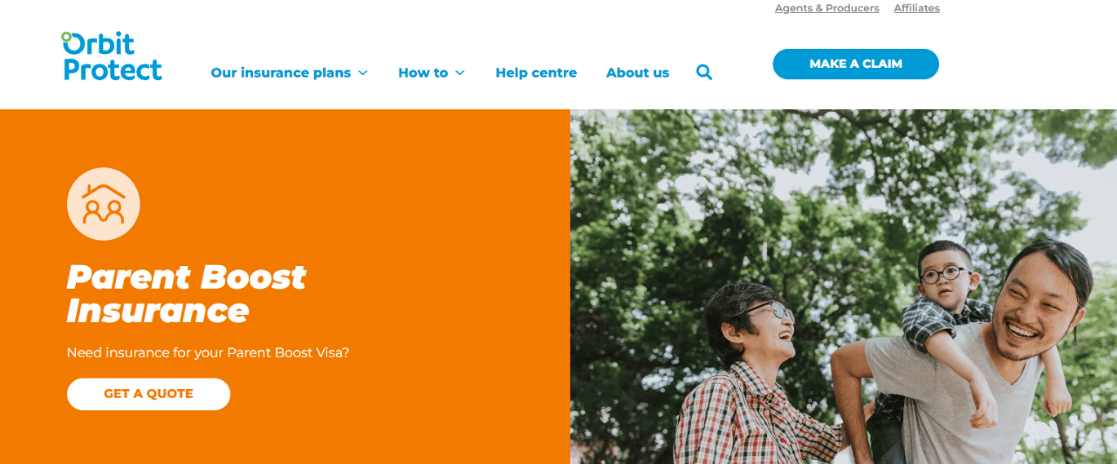The image size is (1117, 464).
Task: Click the Orbit Protect logo
Action: click(112, 56)
